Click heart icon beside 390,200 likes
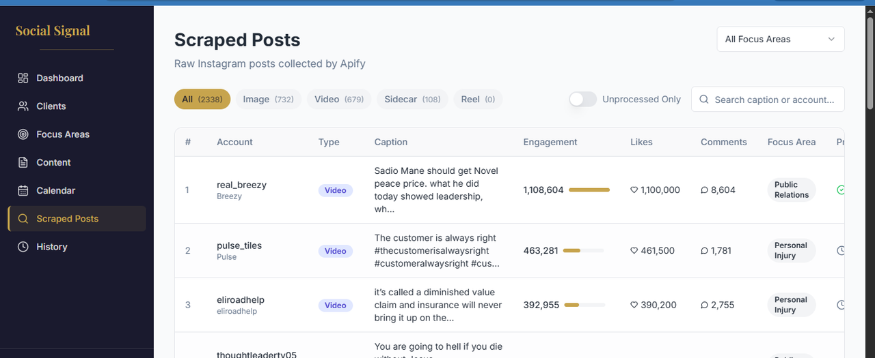The image size is (875, 358). 634,305
